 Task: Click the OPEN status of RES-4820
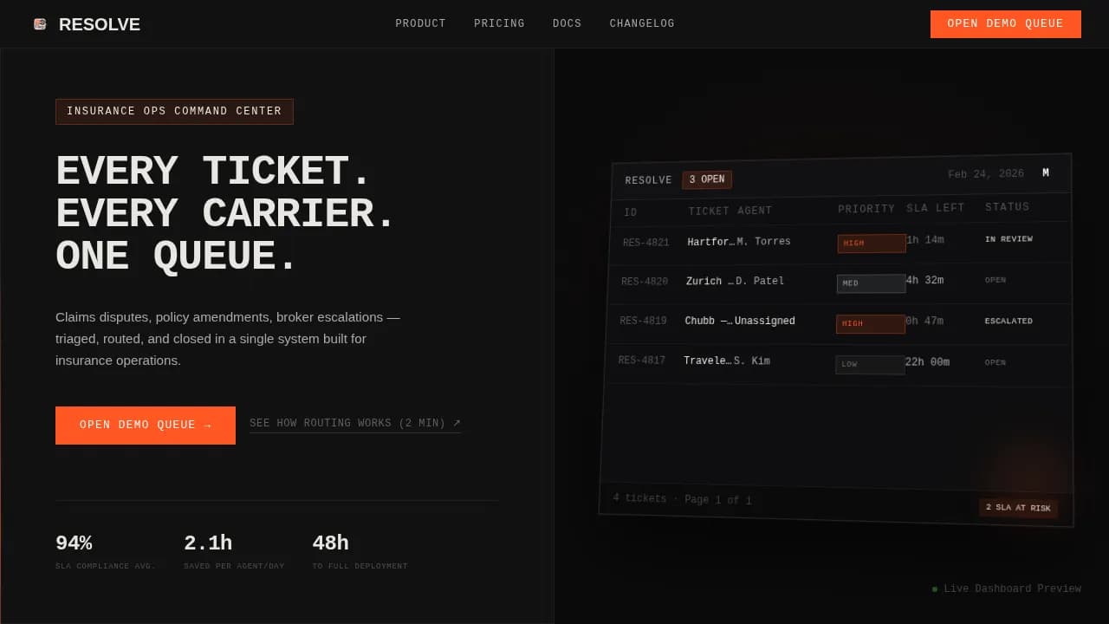[x=996, y=281]
